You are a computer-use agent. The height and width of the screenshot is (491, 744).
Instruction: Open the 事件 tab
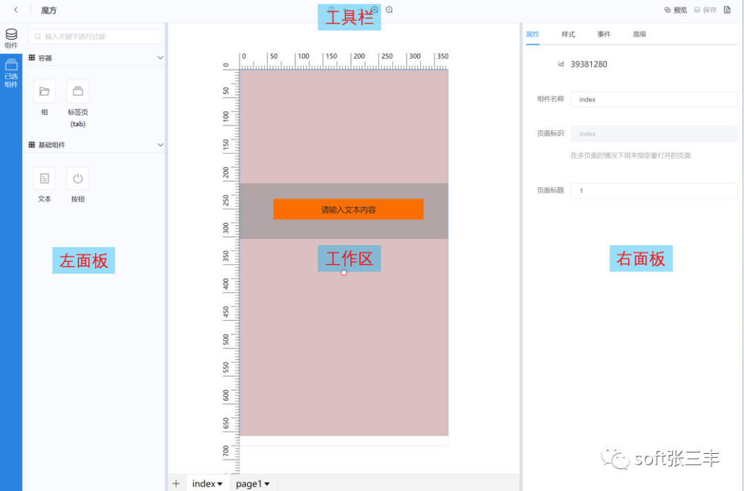pos(603,34)
